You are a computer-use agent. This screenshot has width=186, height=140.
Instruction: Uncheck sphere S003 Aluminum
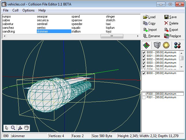coord(144,63)
